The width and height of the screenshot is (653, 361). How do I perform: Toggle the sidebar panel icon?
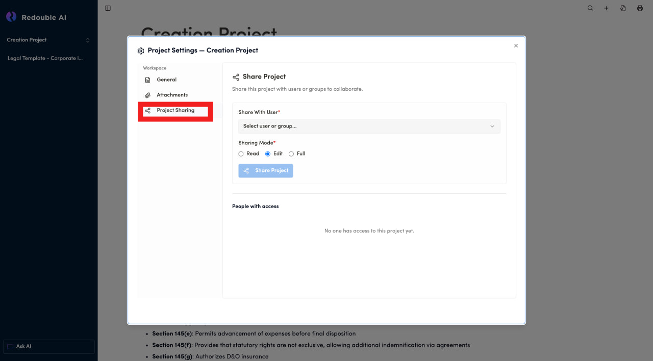point(108,8)
